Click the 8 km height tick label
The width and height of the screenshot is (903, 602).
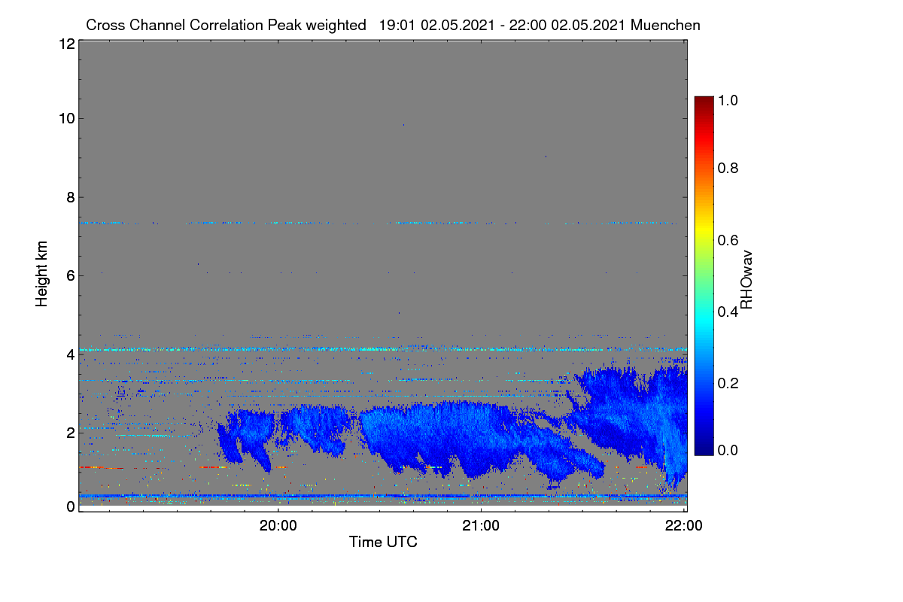[x=71, y=197]
